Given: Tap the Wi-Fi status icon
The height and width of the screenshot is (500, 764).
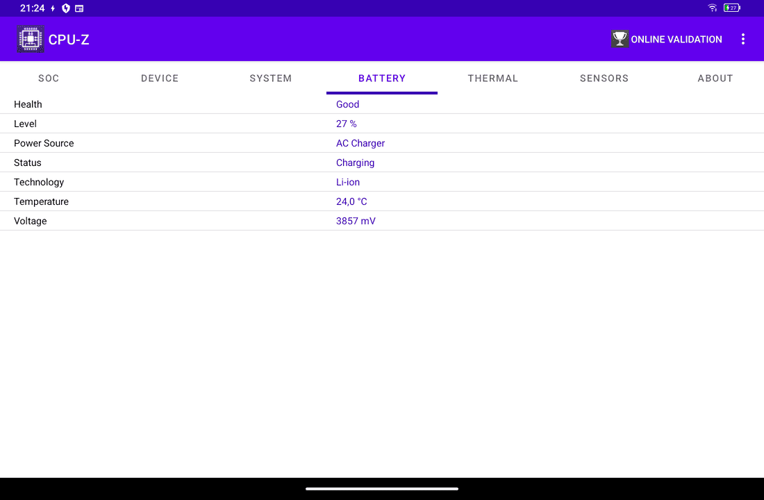Looking at the screenshot, I should pyautogui.click(x=712, y=8).
